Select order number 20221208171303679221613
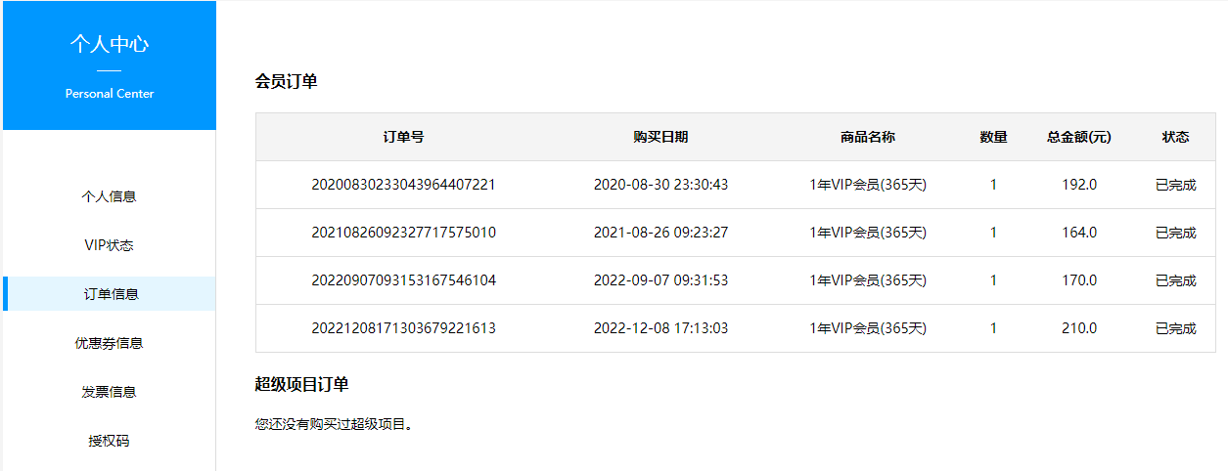 [403, 328]
